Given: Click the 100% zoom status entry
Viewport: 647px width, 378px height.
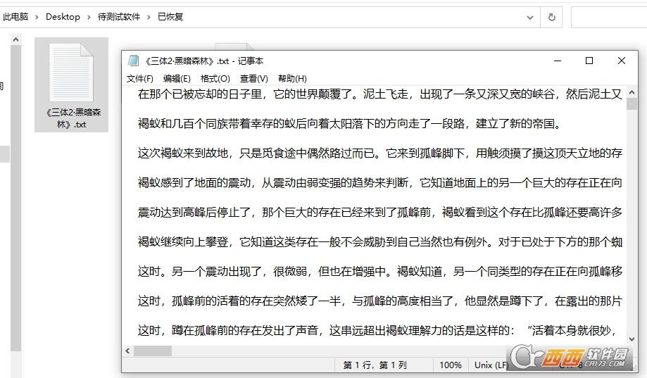Looking at the screenshot, I should [x=450, y=365].
